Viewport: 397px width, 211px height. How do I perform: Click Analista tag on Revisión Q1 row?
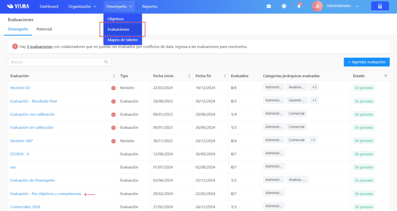coord(297,87)
